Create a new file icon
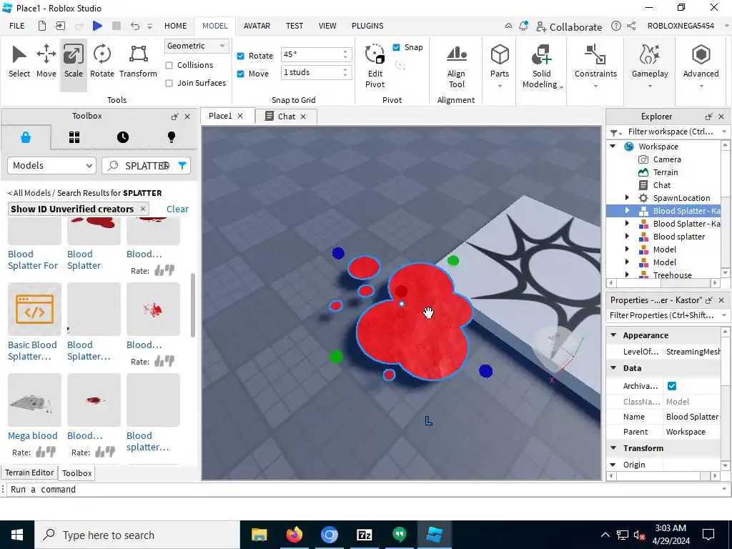This screenshot has height=549, width=732. click(42, 26)
